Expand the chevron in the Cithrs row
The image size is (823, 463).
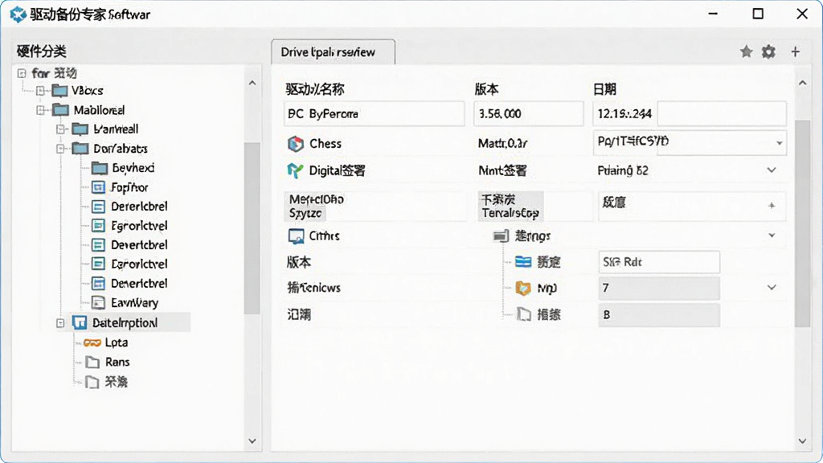(x=772, y=236)
